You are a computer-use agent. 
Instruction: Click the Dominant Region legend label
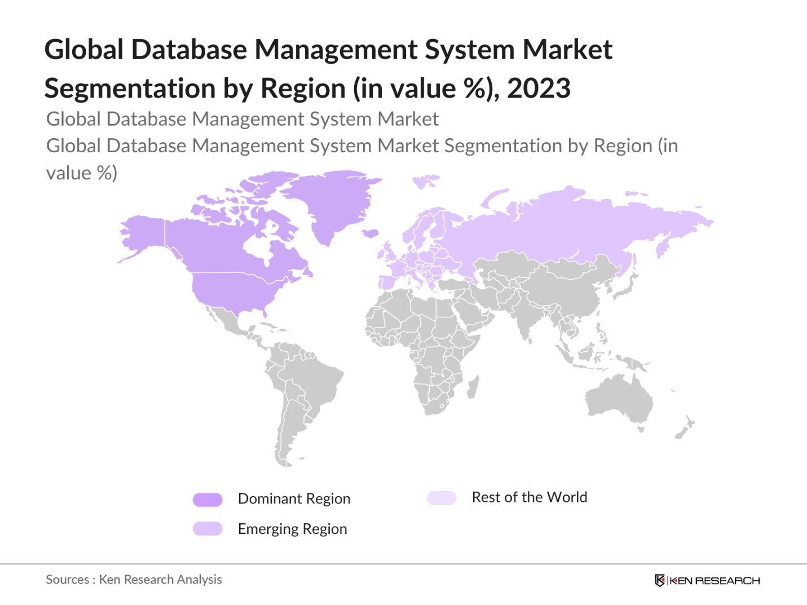(294, 499)
